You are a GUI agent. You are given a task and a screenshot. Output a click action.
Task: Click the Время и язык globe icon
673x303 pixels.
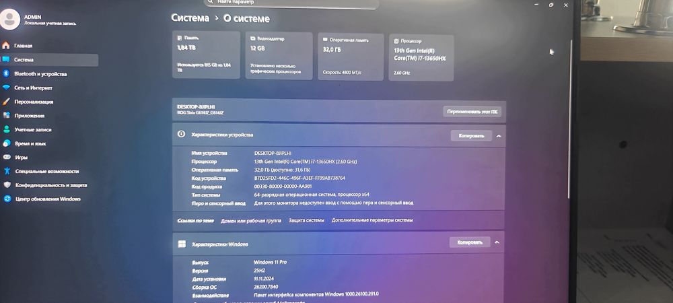[x=7, y=143]
